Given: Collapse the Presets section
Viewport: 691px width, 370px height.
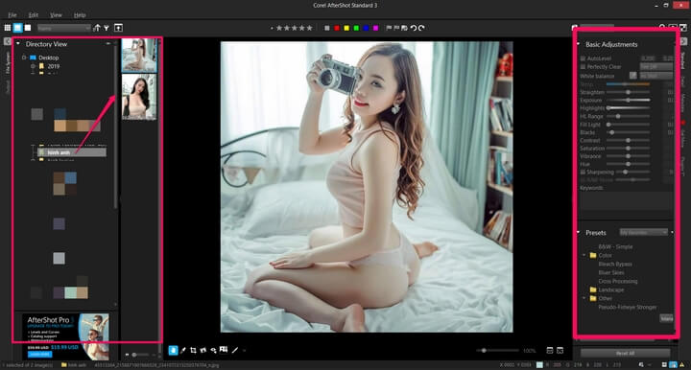Looking at the screenshot, I should 578,232.
